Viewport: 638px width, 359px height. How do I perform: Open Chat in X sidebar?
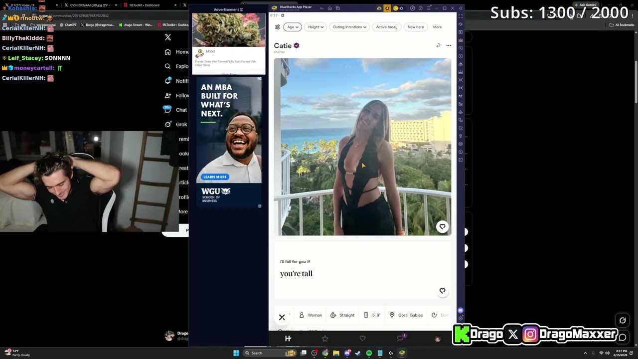tap(176, 110)
